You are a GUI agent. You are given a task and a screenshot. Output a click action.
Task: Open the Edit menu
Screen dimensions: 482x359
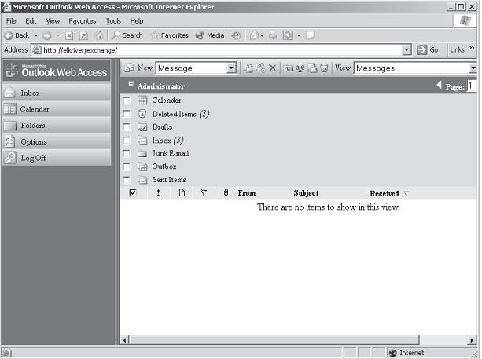pyautogui.click(x=31, y=21)
